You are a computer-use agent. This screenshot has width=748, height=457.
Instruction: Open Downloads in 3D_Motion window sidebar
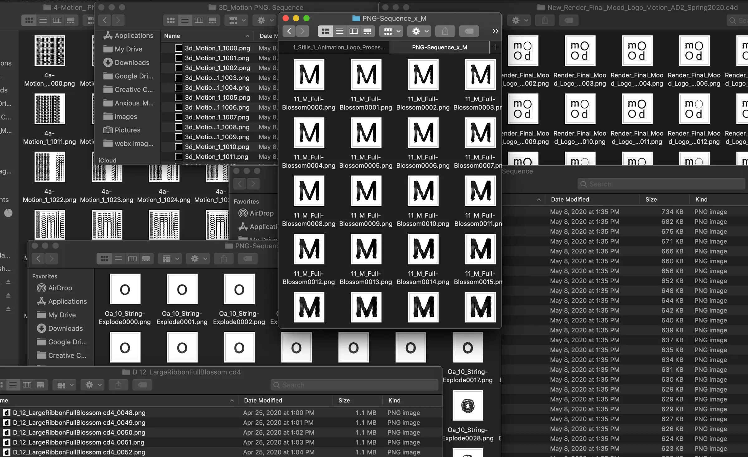point(126,63)
